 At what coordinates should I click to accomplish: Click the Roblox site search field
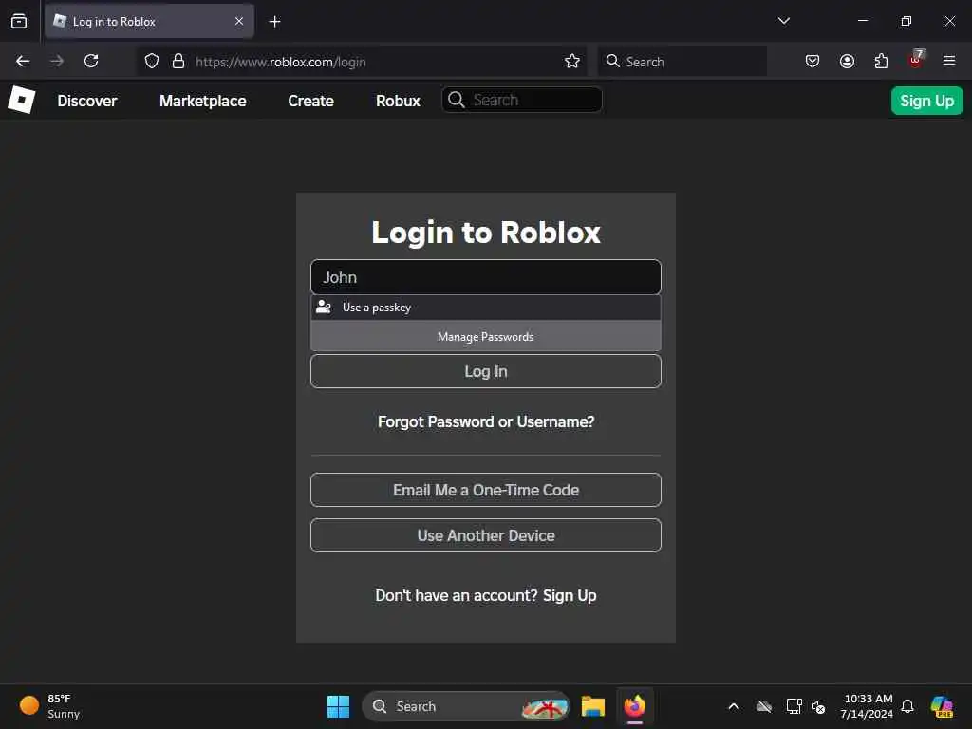[521, 100]
